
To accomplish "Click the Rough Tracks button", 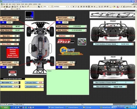I will point(13,55).
